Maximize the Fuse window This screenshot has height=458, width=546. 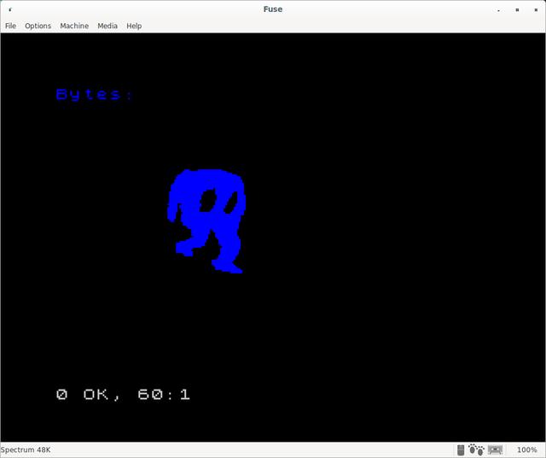[517, 9]
